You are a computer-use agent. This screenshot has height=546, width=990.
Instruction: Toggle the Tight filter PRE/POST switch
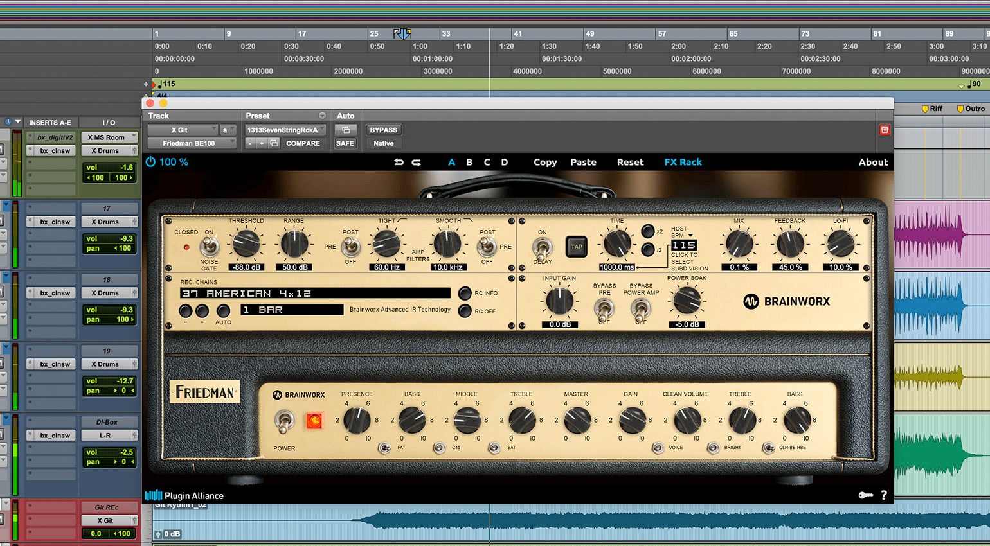[350, 246]
